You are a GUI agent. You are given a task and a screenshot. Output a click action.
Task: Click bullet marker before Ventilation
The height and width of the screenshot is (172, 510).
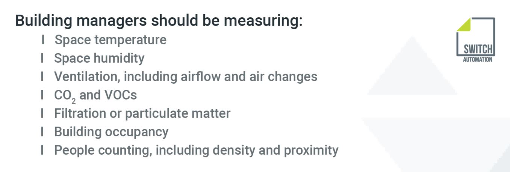(x=43, y=76)
